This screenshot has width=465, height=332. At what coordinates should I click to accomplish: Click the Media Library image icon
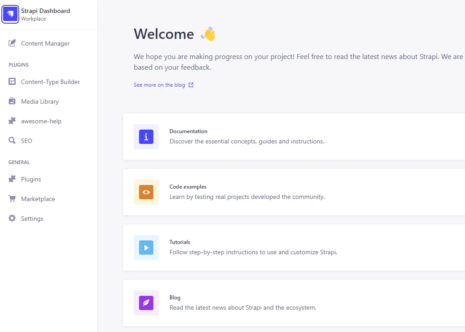tap(12, 101)
